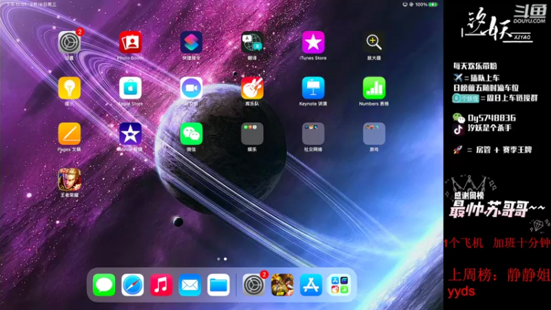Screen dimensions: 551x310
Task: Launch Photo Booth app
Action: click(x=130, y=42)
